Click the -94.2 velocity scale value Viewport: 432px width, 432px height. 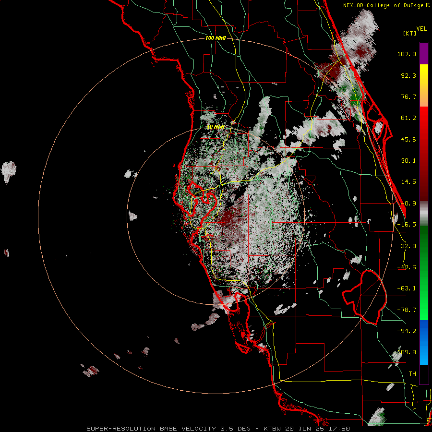click(407, 331)
